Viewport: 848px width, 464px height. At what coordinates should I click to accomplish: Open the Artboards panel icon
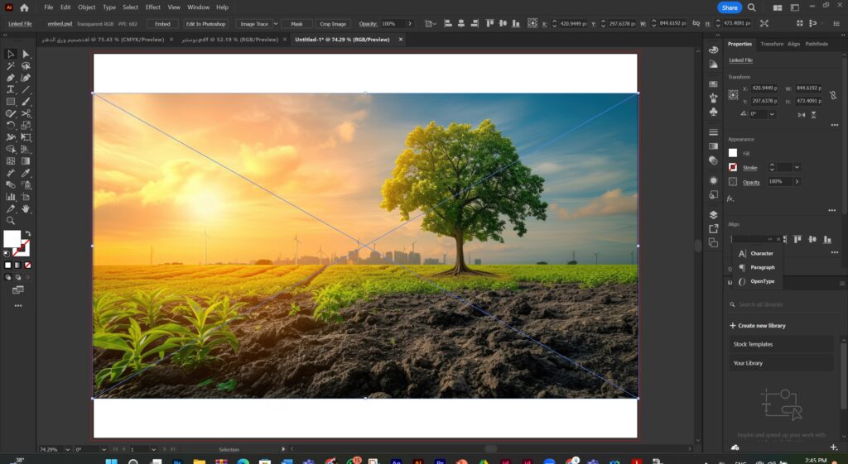tap(713, 242)
